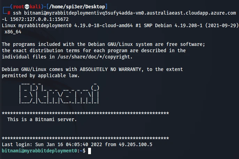This screenshot has width=239, height=159.
Task: Click the "This is a Bitnami server." line
Action: point(42,119)
